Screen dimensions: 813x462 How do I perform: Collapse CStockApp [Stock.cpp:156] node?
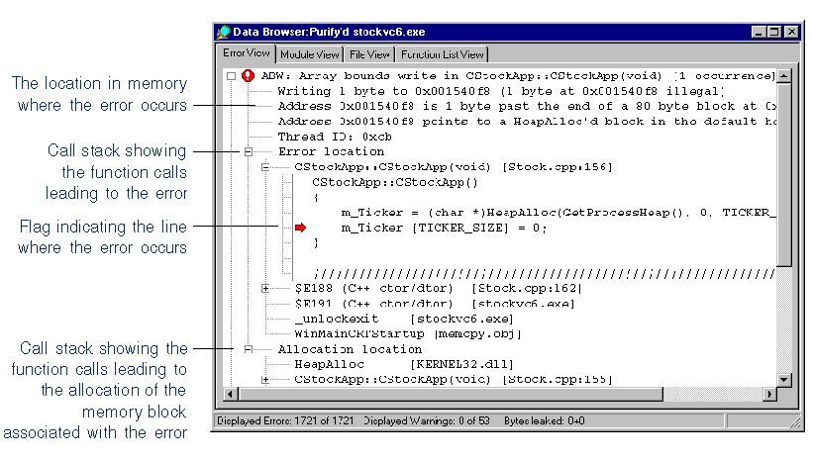(x=265, y=167)
